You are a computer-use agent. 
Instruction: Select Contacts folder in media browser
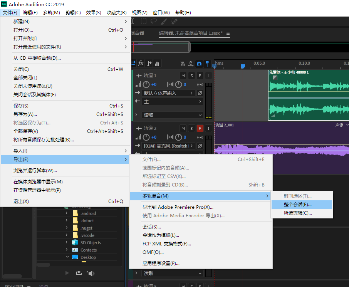[x=89, y=250]
